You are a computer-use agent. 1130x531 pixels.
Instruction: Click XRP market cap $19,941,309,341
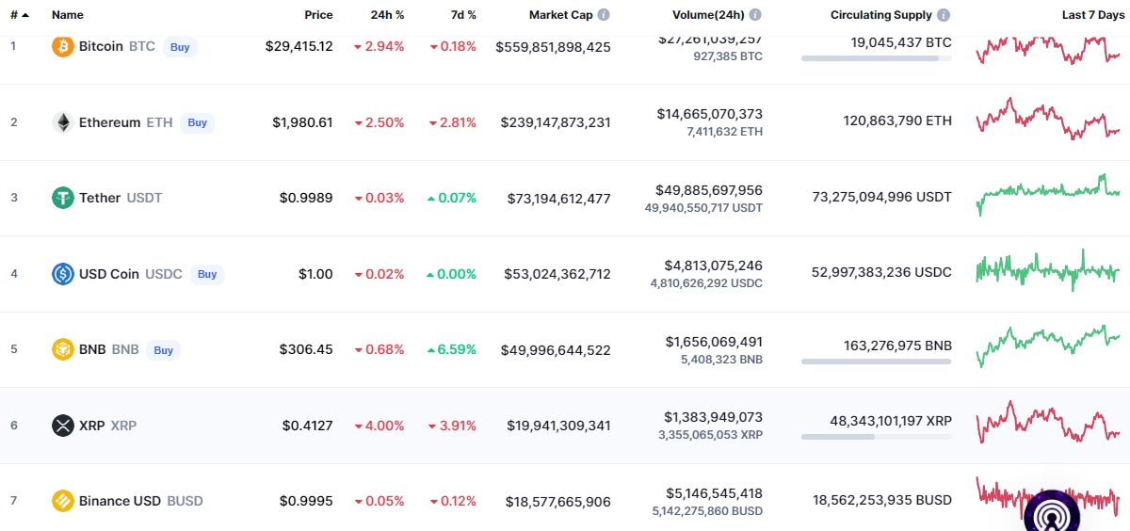pyautogui.click(x=558, y=426)
